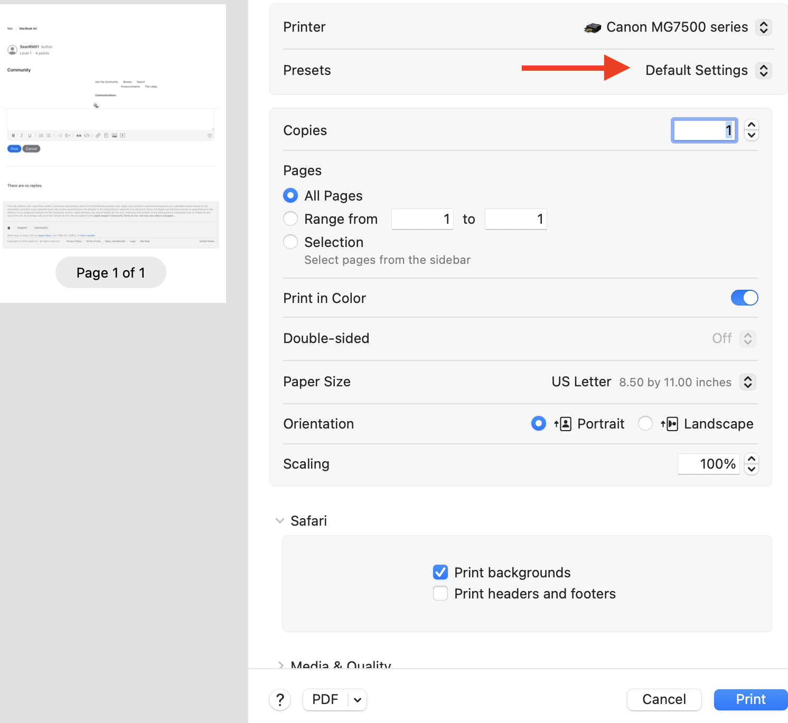Increase the Copies stepper value
This screenshot has width=788, height=723.
point(752,125)
